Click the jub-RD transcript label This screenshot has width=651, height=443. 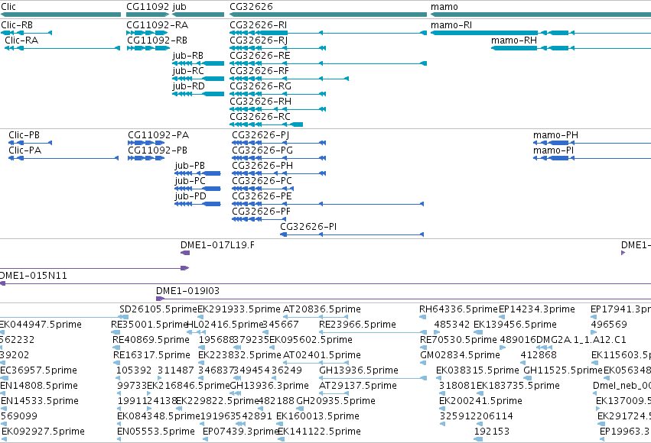pyautogui.click(x=188, y=86)
